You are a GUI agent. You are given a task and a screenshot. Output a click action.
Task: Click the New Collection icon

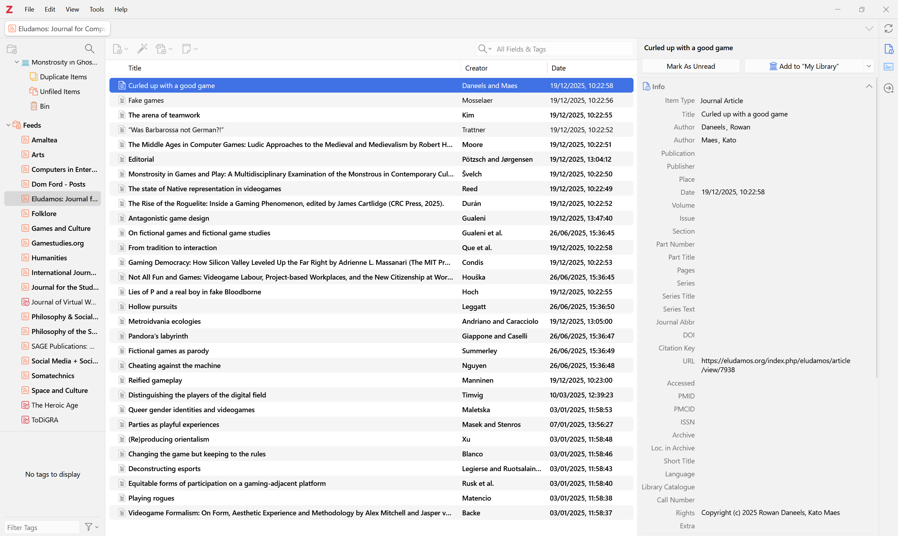coord(12,49)
